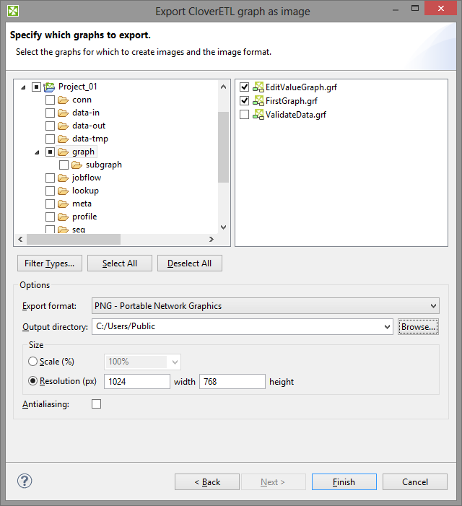Click the resolution width field showing 1024
Viewport: 462px width, 506px height.
tap(137, 381)
